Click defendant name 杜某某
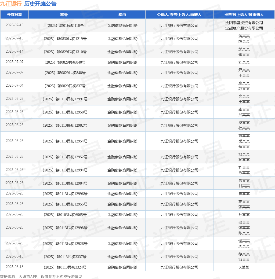The width and height of the screenshot is (275, 279). [x=244, y=128]
